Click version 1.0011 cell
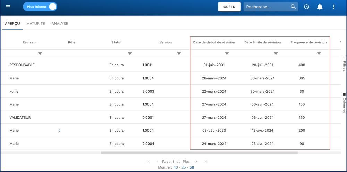 (x=147, y=65)
